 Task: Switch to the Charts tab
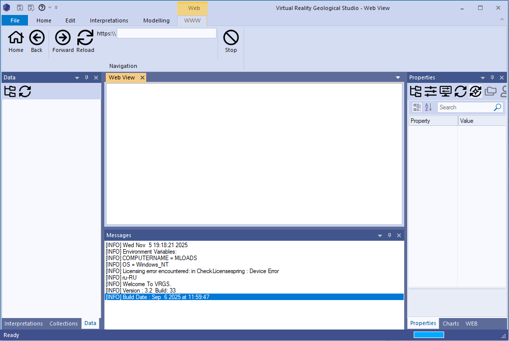451,324
